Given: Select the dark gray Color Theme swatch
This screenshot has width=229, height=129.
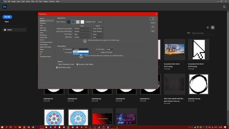Looking at the screenshot, I should [x=73, y=22].
